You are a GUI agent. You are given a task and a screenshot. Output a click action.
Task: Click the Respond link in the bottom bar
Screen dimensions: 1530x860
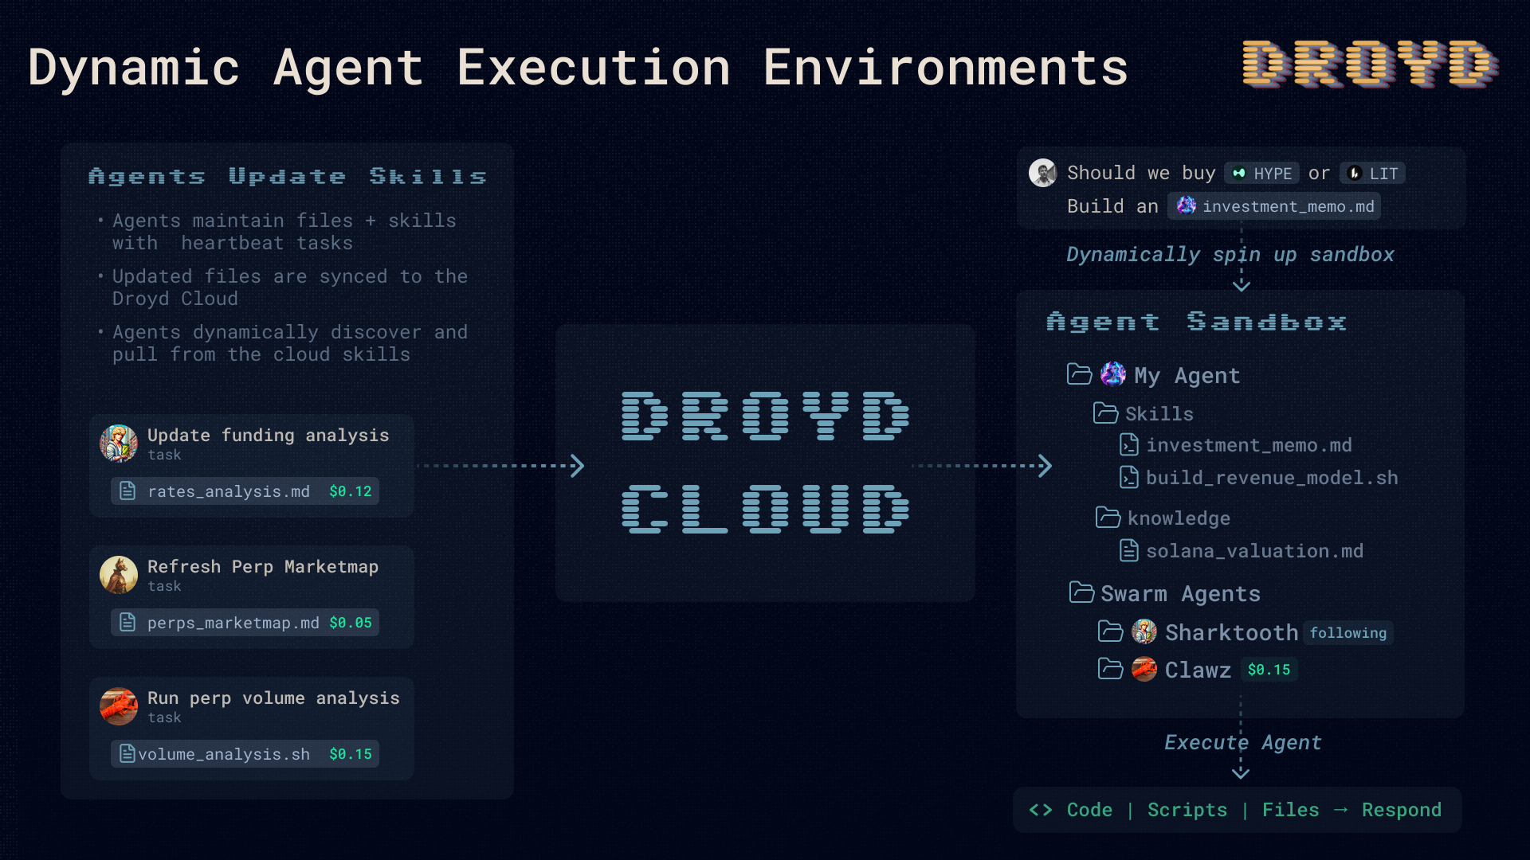(1402, 809)
